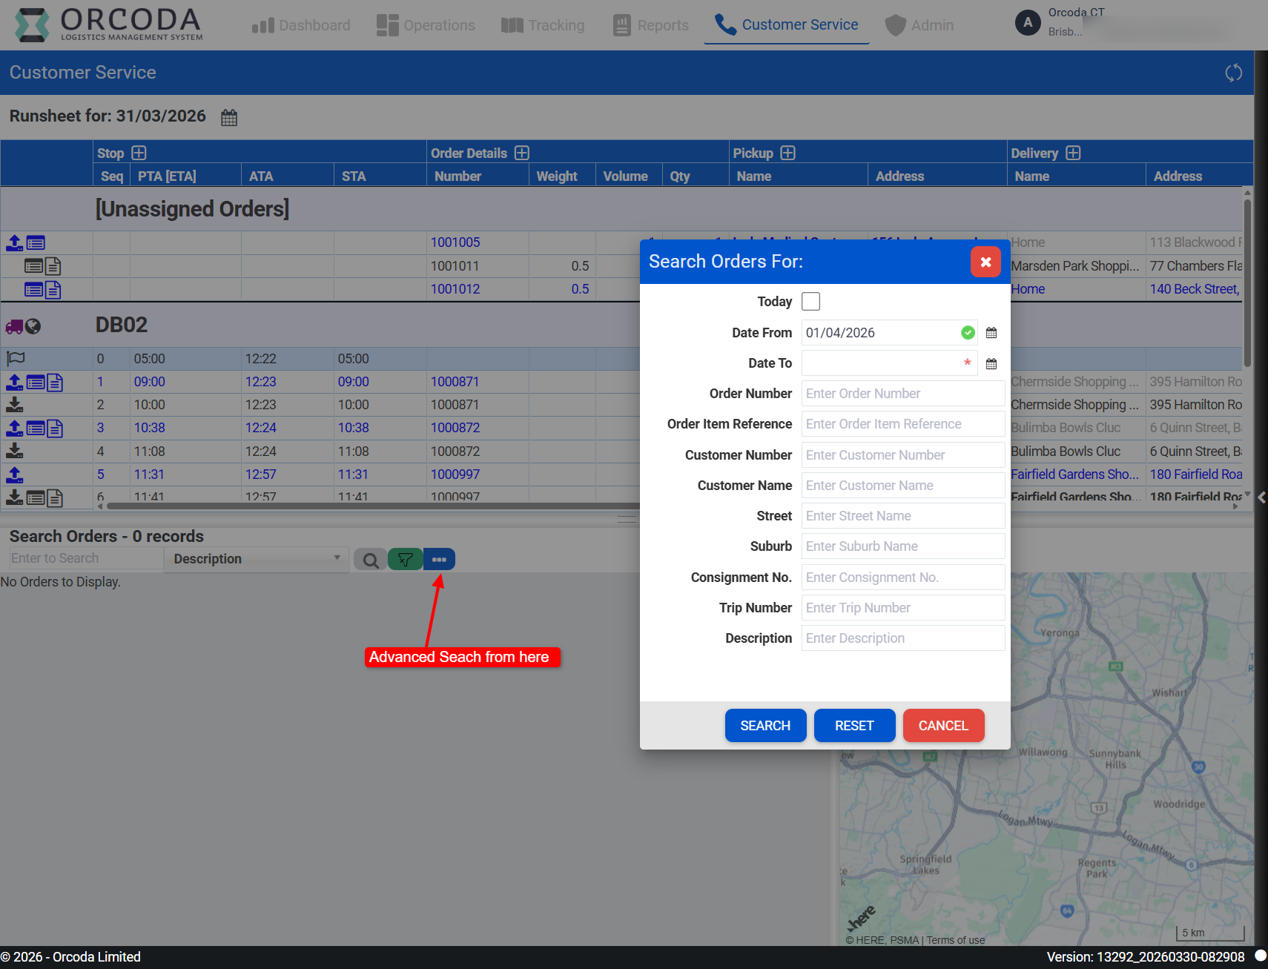Go to the Dashboard tab
This screenshot has width=1268, height=969.
tap(301, 25)
